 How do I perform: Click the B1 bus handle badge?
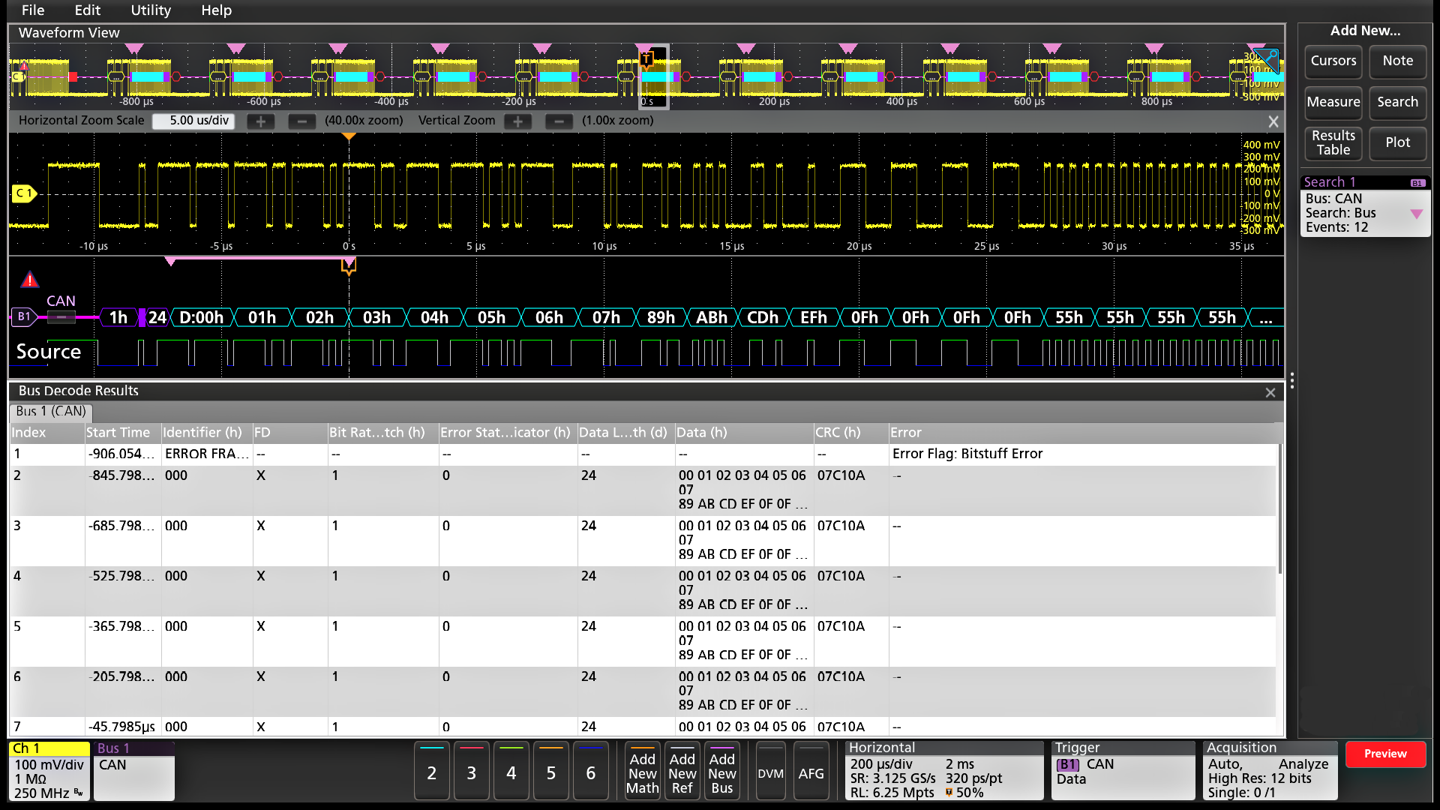click(x=24, y=316)
